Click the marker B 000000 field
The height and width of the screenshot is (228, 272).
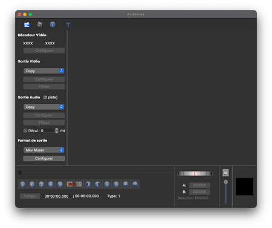tap(199, 192)
